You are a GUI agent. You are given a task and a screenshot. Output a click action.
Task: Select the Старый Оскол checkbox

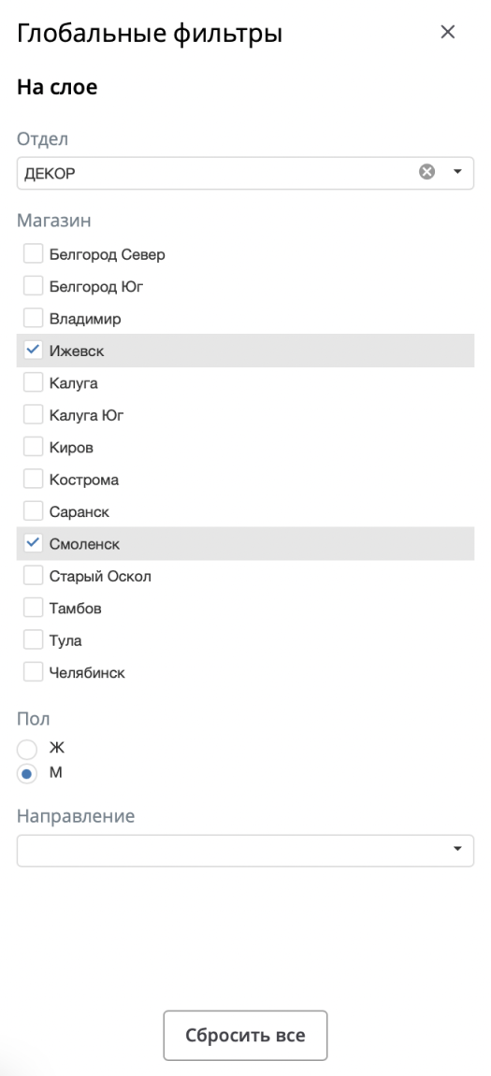coord(33,576)
